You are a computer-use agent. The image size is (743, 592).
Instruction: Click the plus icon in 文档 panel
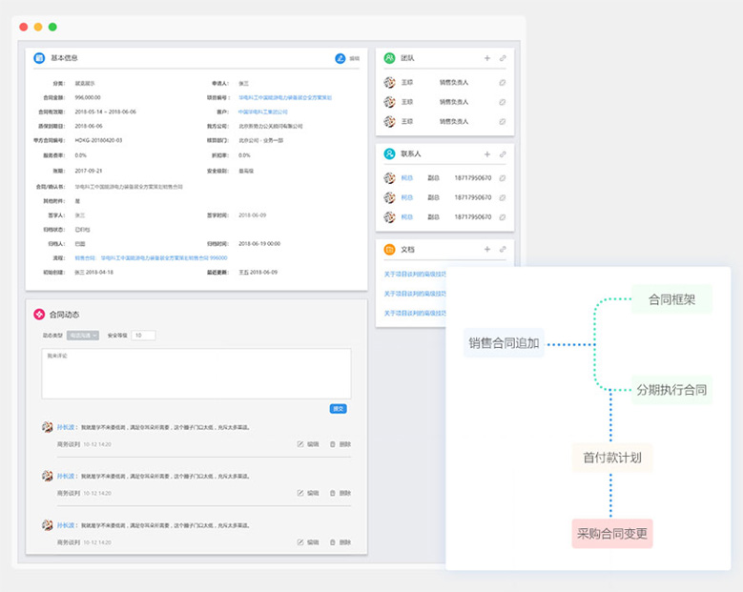[486, 250]
